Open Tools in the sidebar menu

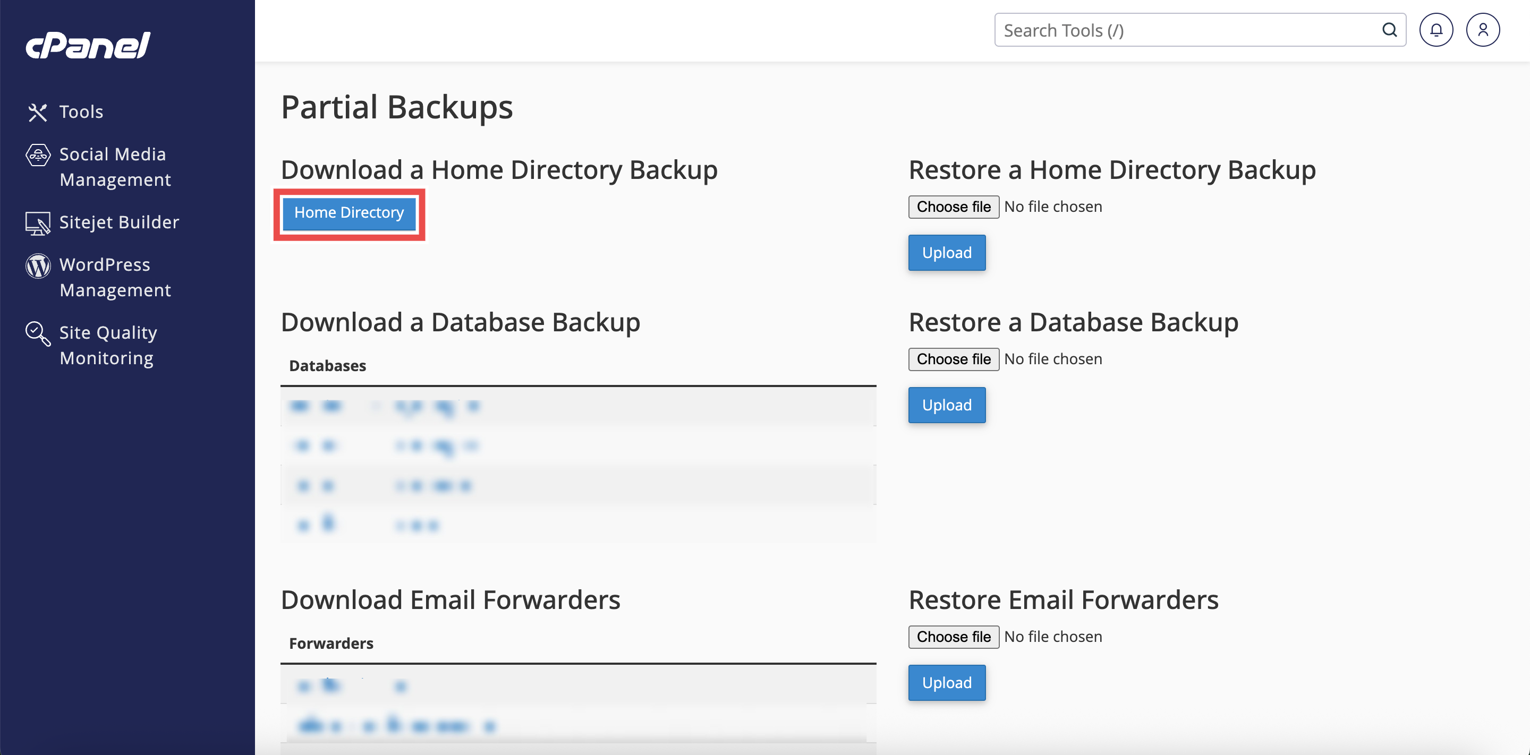point(81,112)
